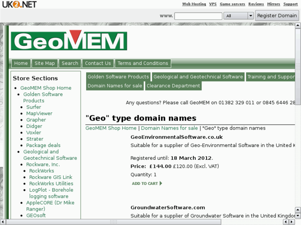The height and width of the screenshot is (225, 301).
Task: Go to the Home menu item
Action: (x=21, y=64)
